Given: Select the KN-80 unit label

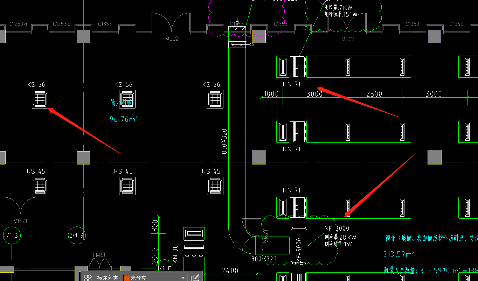Looking at the screenshot, I should [175, 254].
